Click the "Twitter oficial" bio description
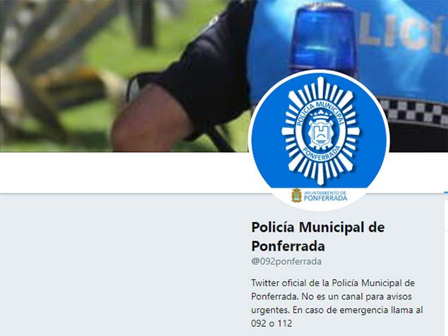Image resolution: width=448 pixels, height=336 pixels. 337,303
